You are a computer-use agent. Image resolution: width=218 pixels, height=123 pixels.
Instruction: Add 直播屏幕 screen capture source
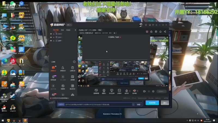tap(96, 92)
